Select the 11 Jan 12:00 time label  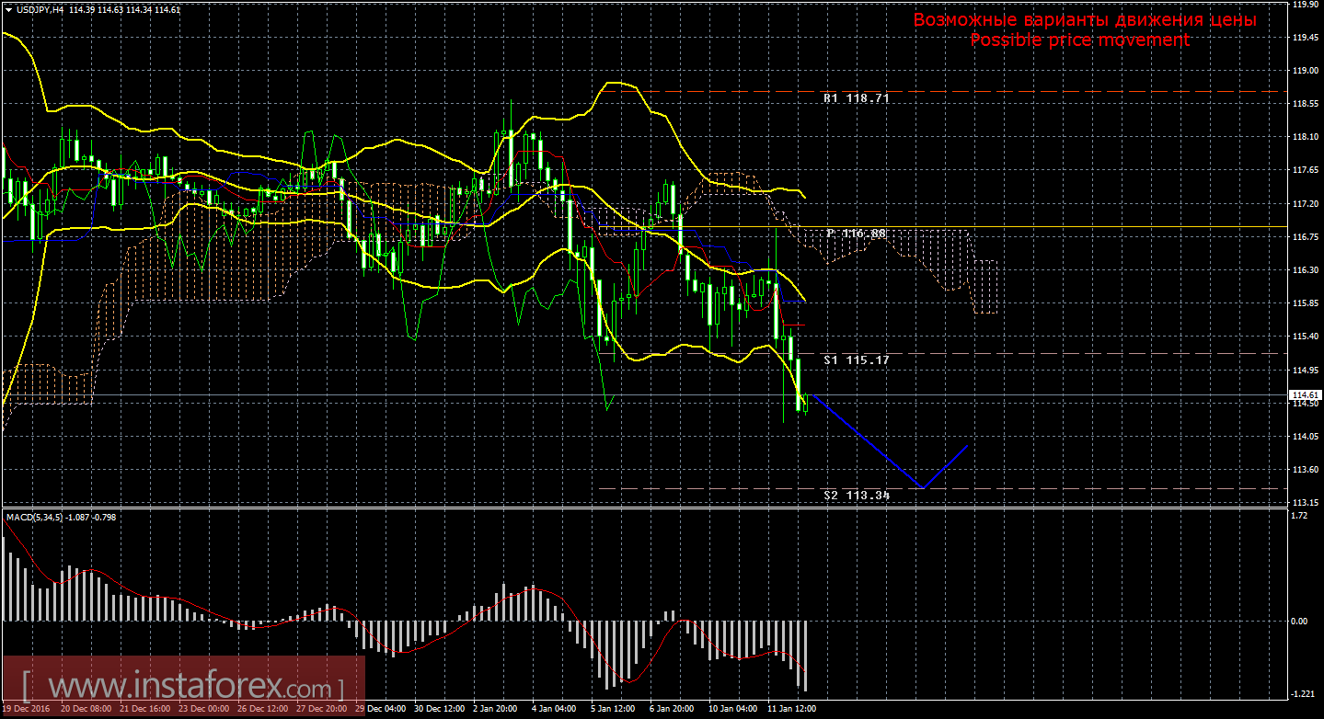pos(790,710)
